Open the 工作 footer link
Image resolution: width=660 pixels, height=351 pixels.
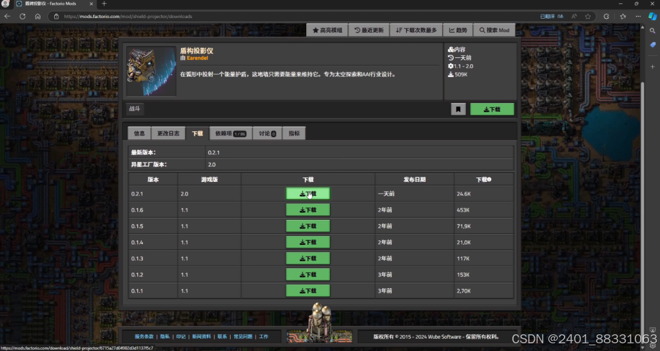[x=264, y=337]
